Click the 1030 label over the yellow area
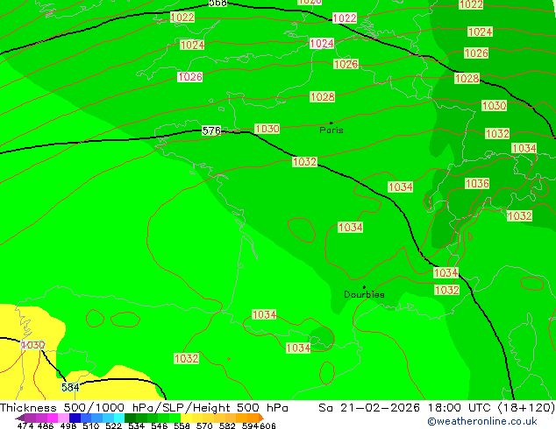The image size is (556, 429). (x=33, y=345)
